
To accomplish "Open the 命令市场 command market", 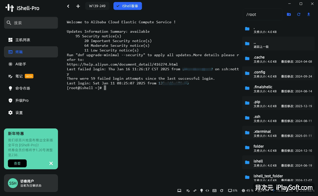I will (31, 88).
